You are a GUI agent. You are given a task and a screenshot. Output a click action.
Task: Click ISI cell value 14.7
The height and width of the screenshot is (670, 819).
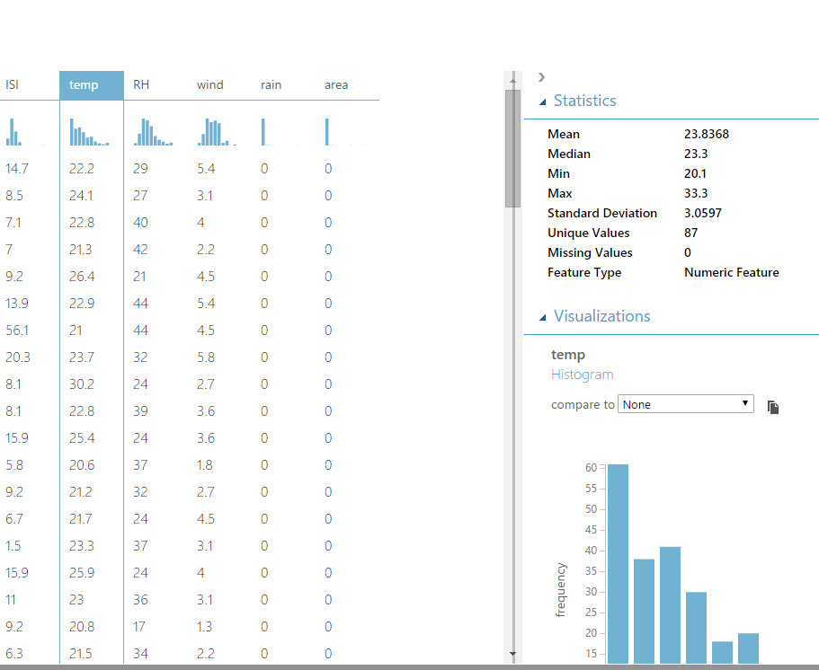coord(17,169)
